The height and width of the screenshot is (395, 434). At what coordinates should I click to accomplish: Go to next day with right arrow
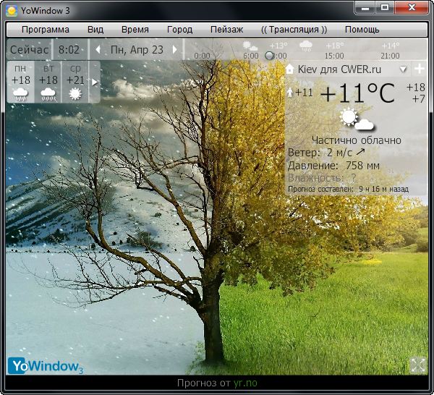(x=175, y=50)
